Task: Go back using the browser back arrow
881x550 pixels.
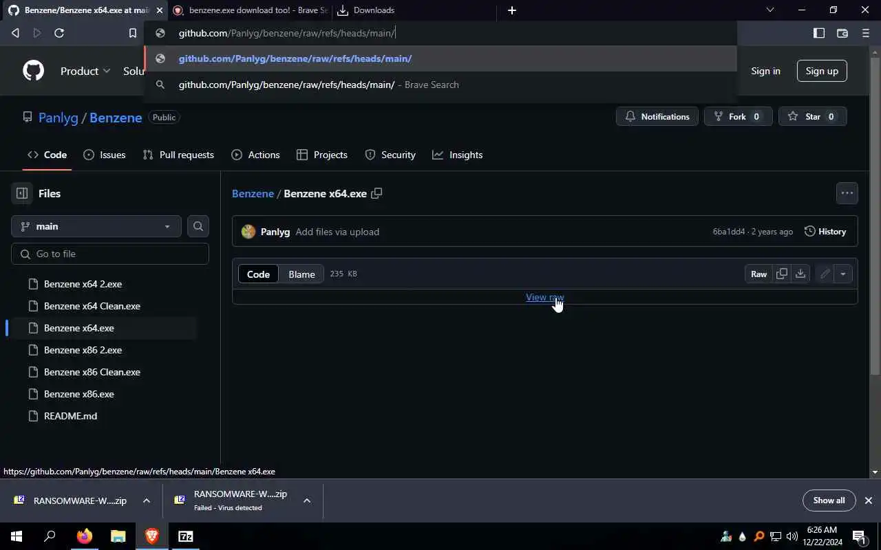Action: tap(15, 33)
